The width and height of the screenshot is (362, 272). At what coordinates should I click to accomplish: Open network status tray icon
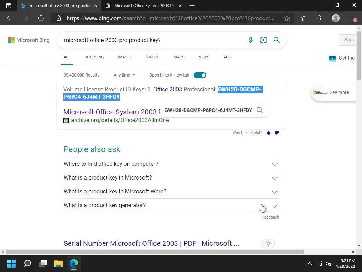coord(320,263)
